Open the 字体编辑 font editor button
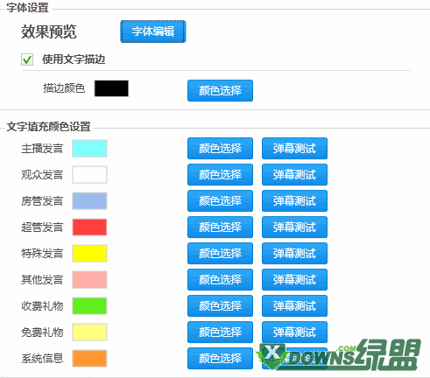Viewport: 430px width, 378px height. 153,31
